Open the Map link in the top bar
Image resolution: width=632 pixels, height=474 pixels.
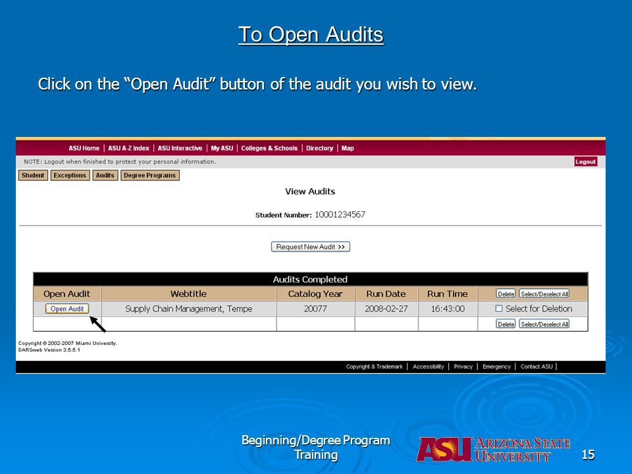pos(348,148)
